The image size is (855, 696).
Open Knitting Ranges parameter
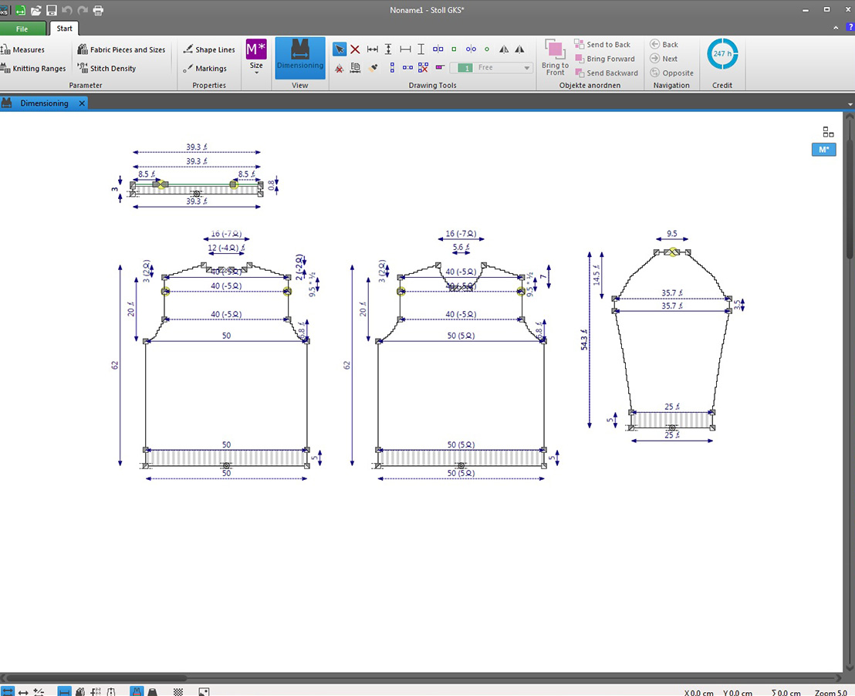click(x=33, y=69)
